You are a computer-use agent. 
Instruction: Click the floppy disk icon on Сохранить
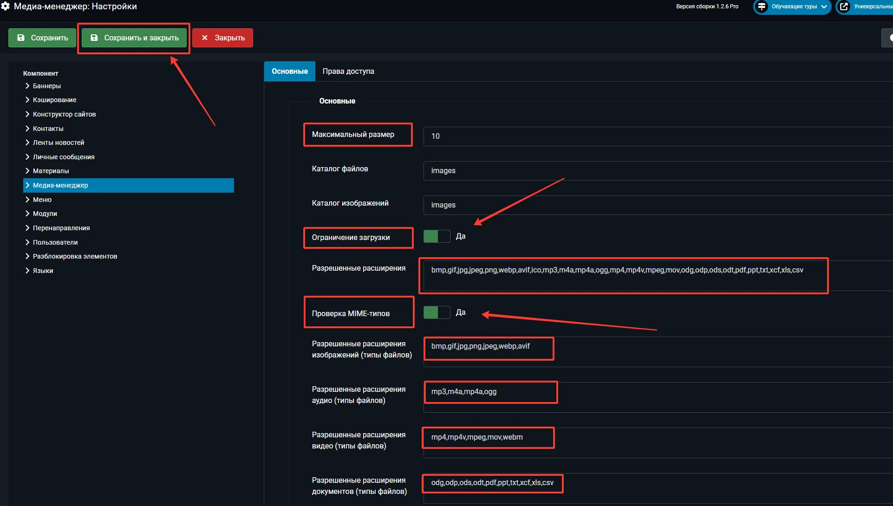pos(21,38)
